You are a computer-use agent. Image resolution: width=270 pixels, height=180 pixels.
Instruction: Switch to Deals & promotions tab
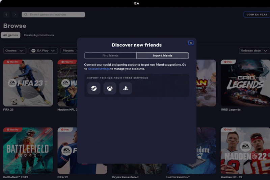39,35
